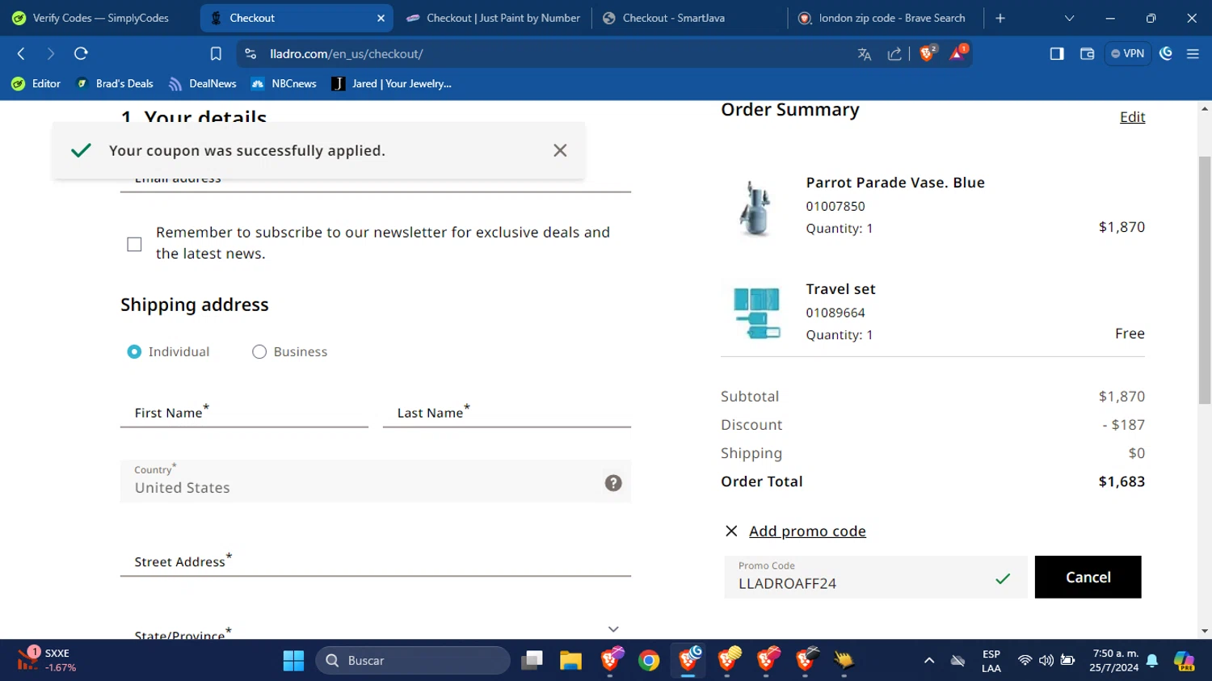1212x681 pixels.
Task: Open the notifications bell icon
Action: click(1152, 661)
